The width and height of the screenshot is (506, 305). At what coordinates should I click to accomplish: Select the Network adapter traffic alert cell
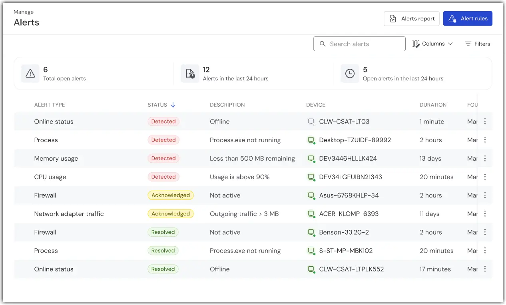69,213
